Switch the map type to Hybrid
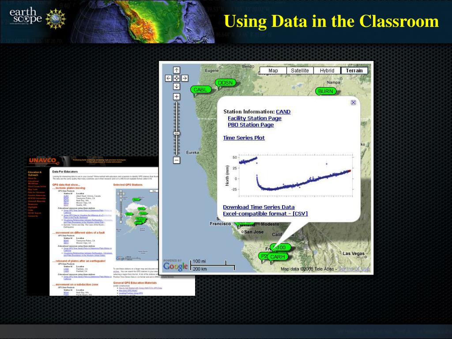 point(327,71)
